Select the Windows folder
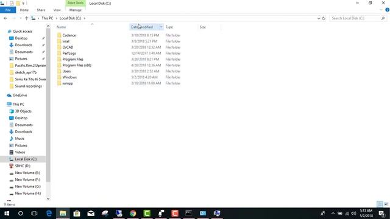Image resolution: width=390 pixels, height=219 pixels. coord(69,77)
